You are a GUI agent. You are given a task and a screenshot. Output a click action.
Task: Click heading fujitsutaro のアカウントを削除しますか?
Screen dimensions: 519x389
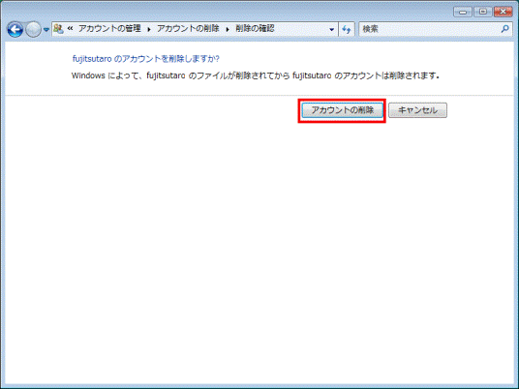coord(146,59)
